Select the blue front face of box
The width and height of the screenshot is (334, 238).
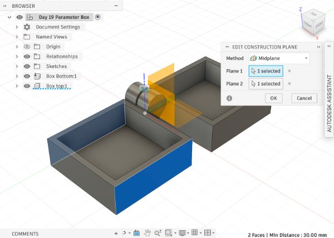coord(154,177)
